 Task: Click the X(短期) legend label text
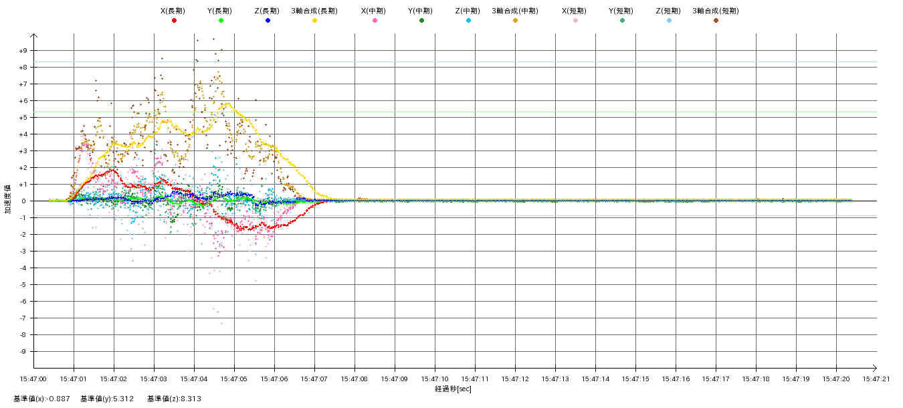[574, 11]
